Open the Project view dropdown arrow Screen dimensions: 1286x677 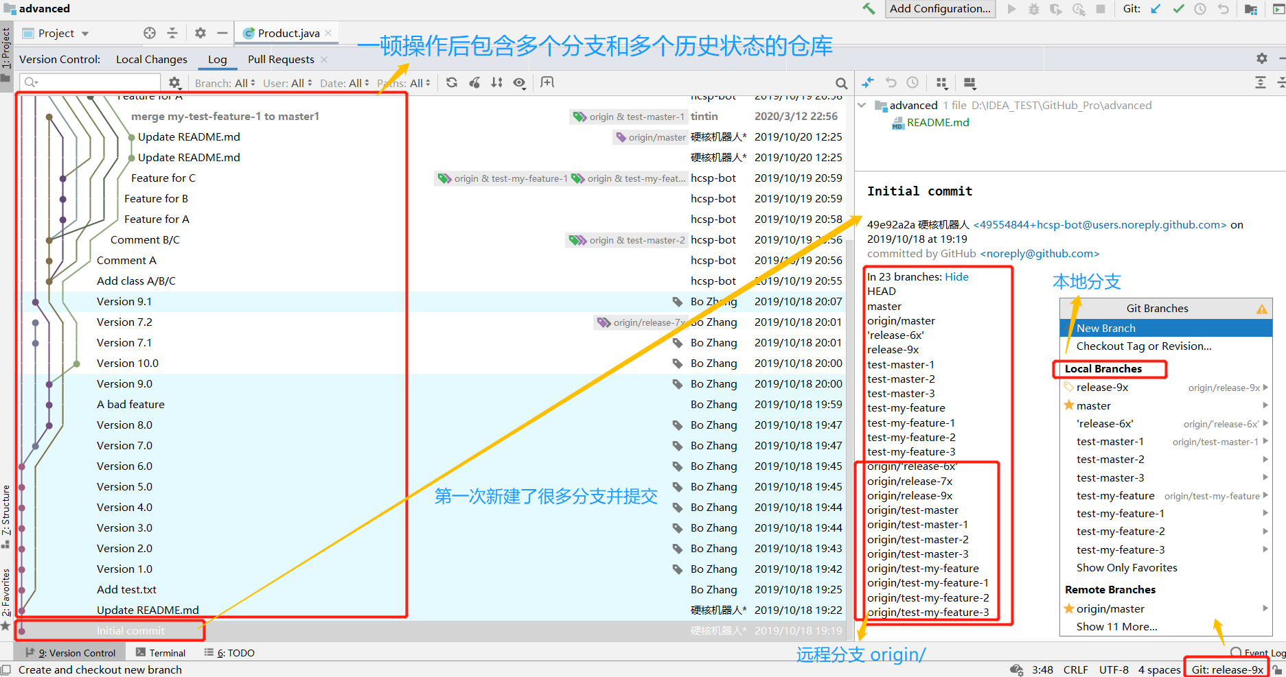[85, 34]
